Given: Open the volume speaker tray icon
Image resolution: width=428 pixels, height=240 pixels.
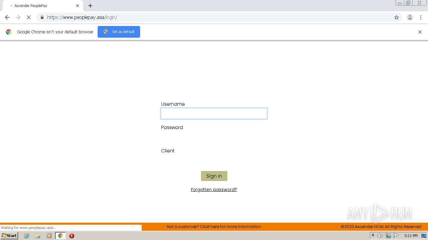Looking at the screenshot, I should 380,236.
